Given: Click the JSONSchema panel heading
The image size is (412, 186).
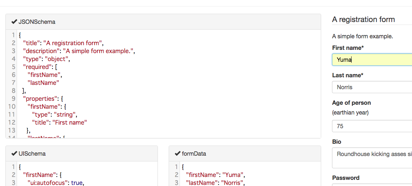Looking at the screenshot, I should click(x=163, y=22).
